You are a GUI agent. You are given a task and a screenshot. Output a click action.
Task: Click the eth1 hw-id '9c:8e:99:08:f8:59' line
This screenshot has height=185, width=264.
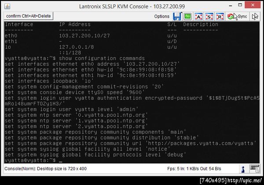click(90, 75)
